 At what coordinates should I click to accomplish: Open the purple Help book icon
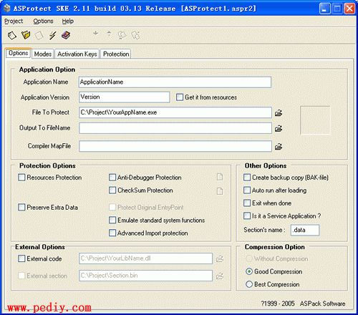(66, 35)
